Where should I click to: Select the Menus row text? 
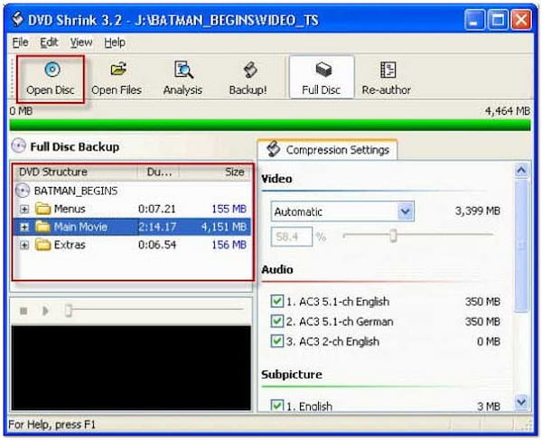(x=70, y=209)
